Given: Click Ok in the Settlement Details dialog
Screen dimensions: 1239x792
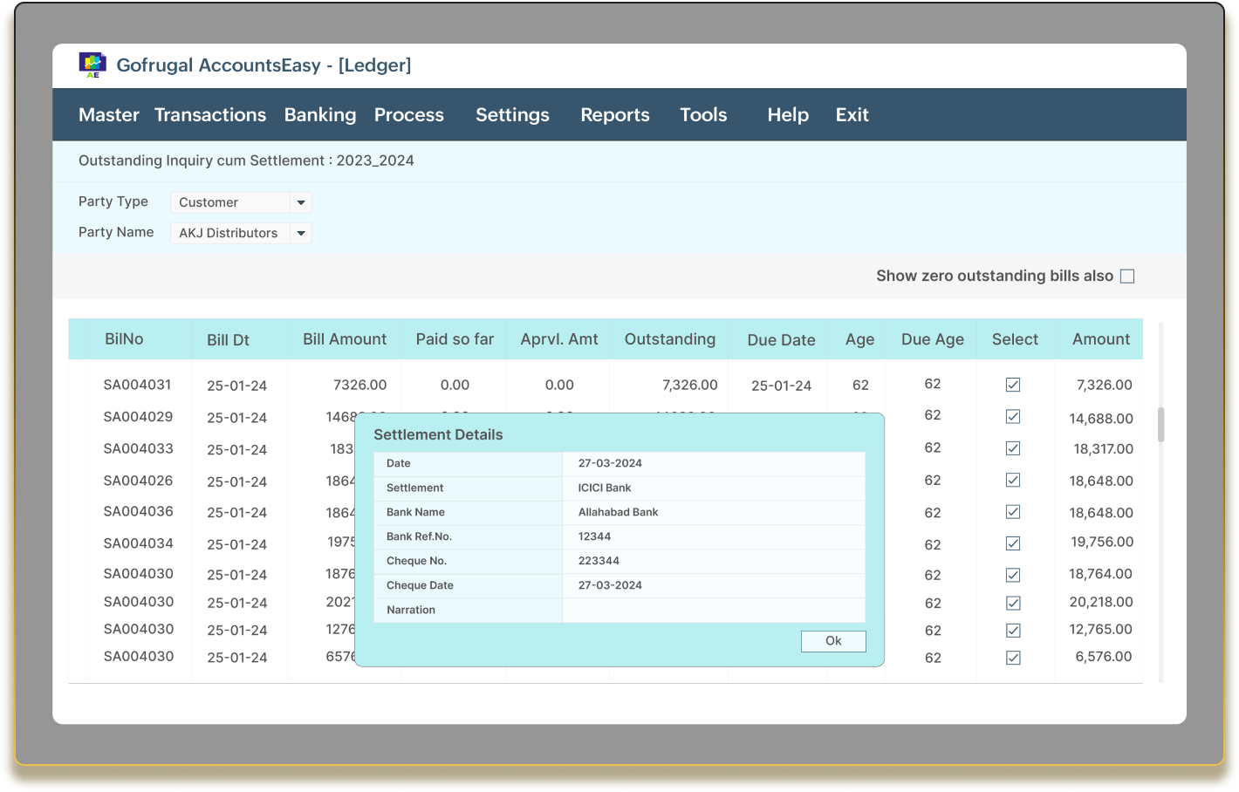Looking at the screenshot, I should point(832,641).
